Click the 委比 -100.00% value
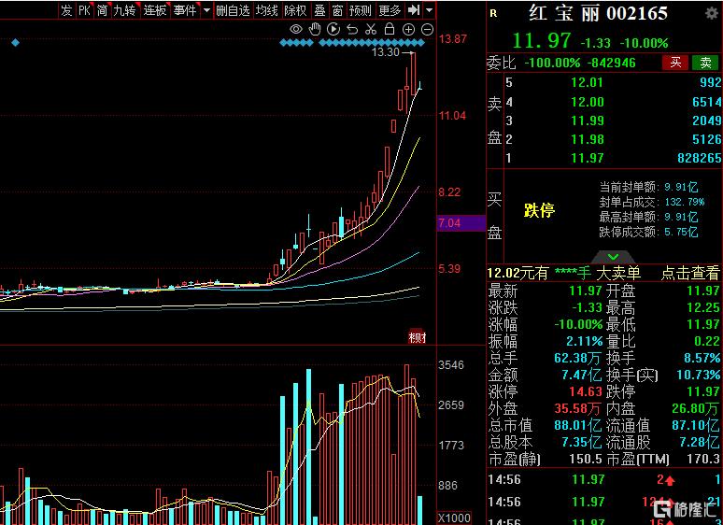723x525 pixels. tap(552, 63)
